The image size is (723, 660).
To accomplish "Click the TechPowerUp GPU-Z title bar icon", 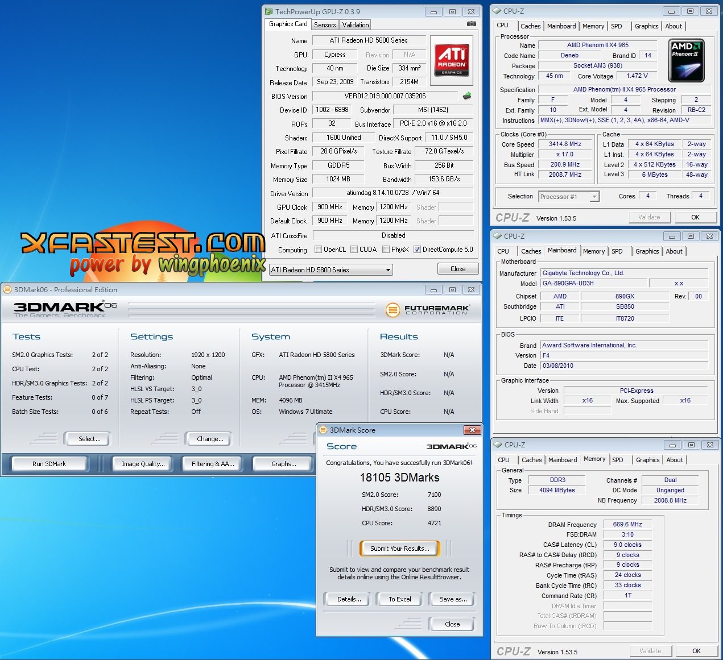I will (268, 11).
